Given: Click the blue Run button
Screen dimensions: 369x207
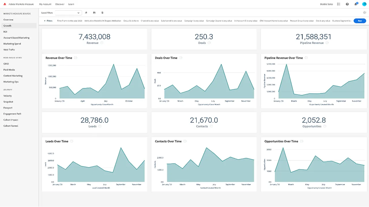Looking at the screenshot, I should tap(359, 21).
